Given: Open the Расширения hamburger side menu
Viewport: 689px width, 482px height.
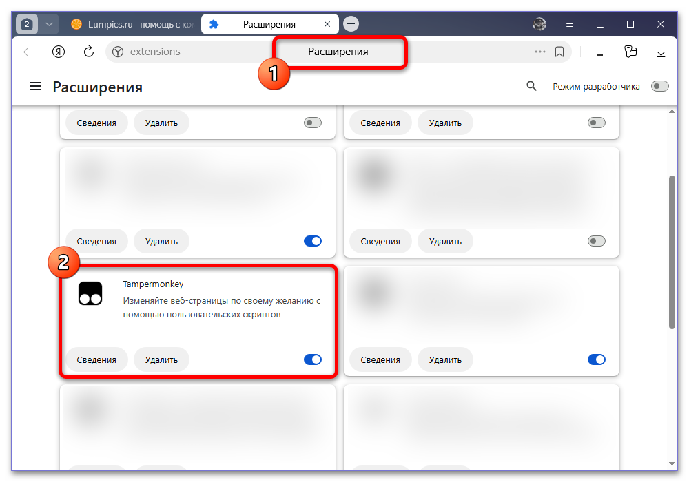Looking at the screenshot, I should tap(35, 87).
